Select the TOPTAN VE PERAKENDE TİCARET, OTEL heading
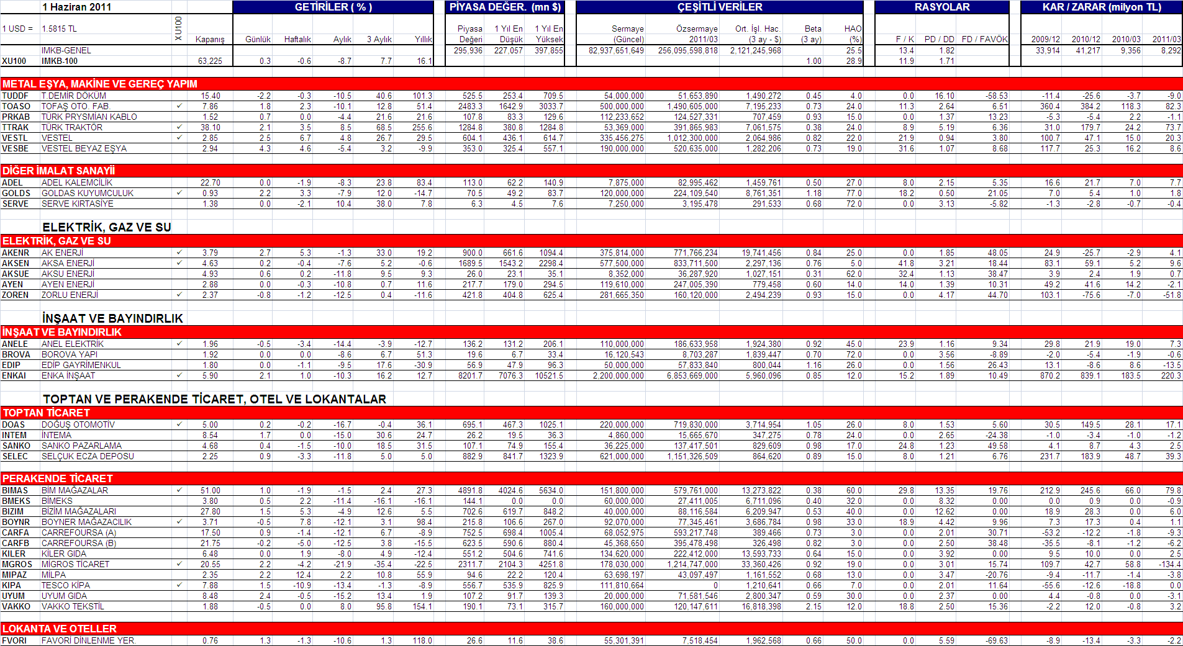 point(215,399)
